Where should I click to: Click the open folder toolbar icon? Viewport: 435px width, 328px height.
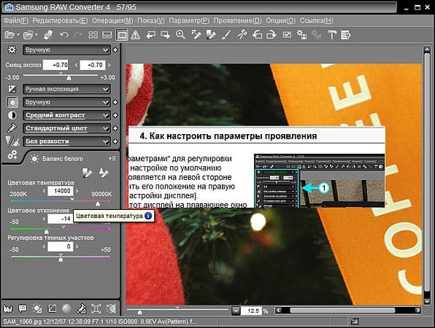tap(28, 35)
